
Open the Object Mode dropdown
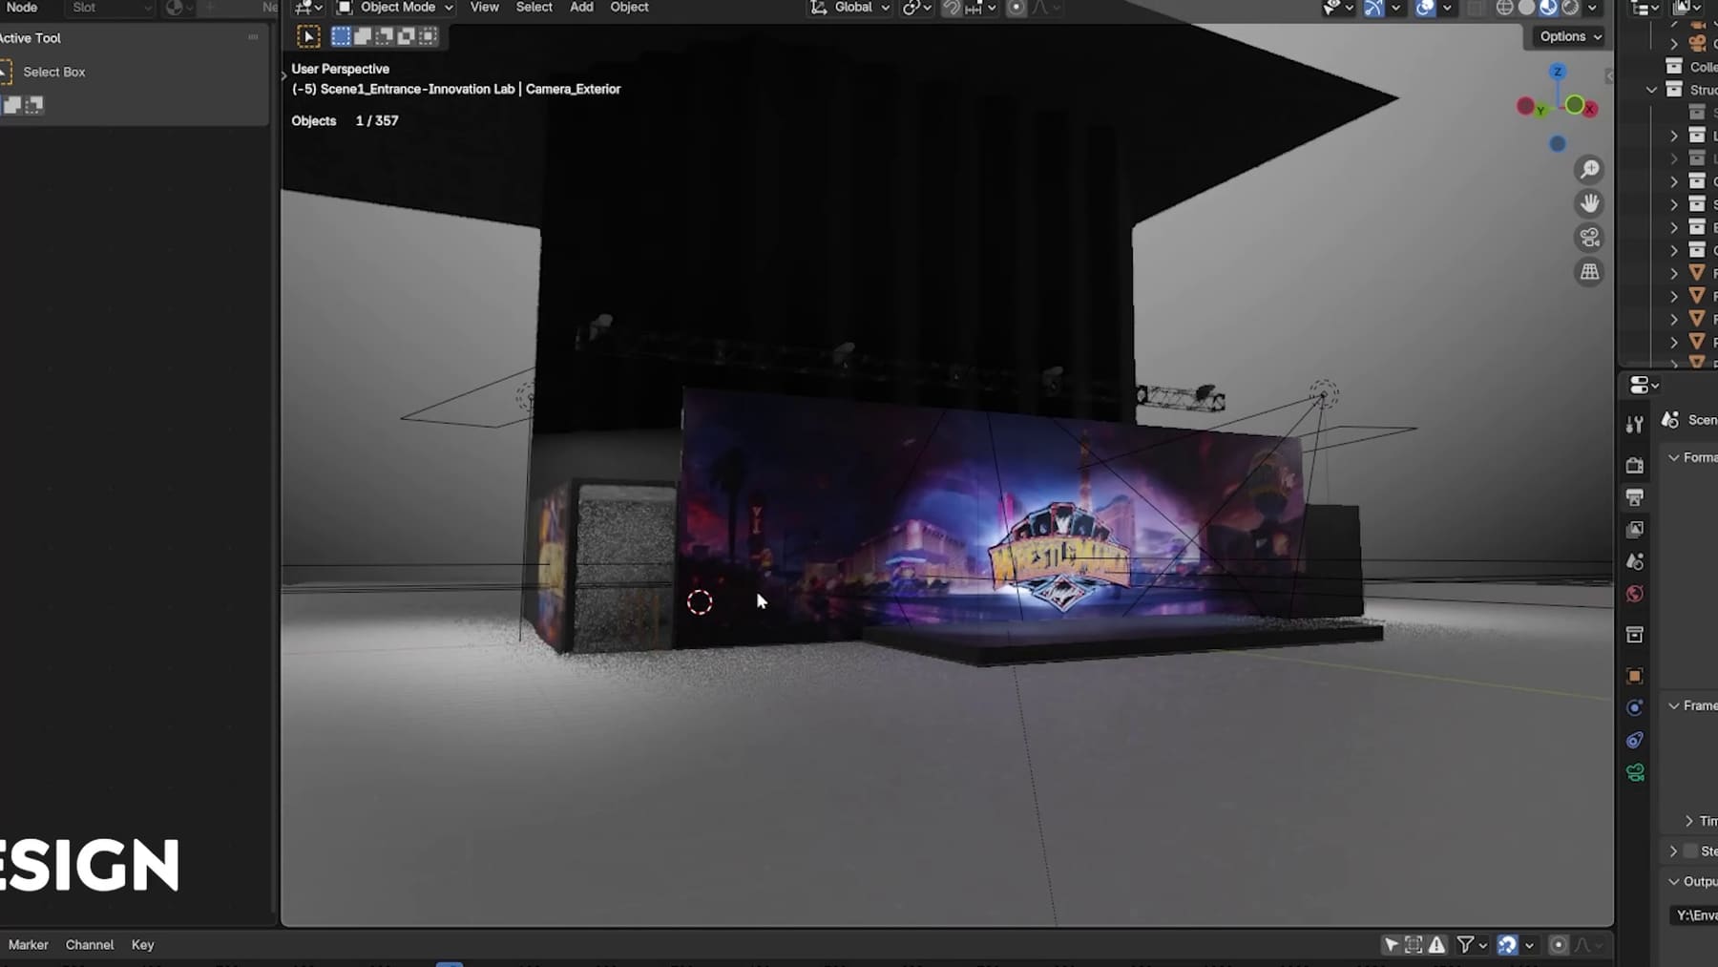395,8
